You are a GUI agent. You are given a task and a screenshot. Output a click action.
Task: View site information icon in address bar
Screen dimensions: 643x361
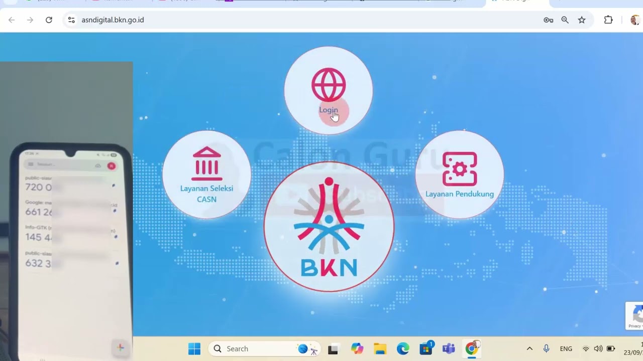[x=71, y=20]
